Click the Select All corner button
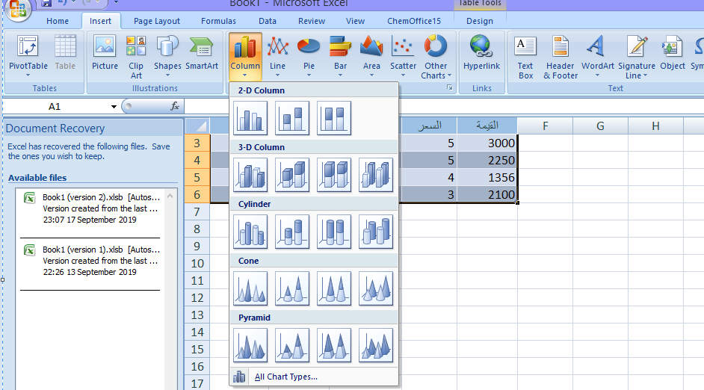 (197, 126)
